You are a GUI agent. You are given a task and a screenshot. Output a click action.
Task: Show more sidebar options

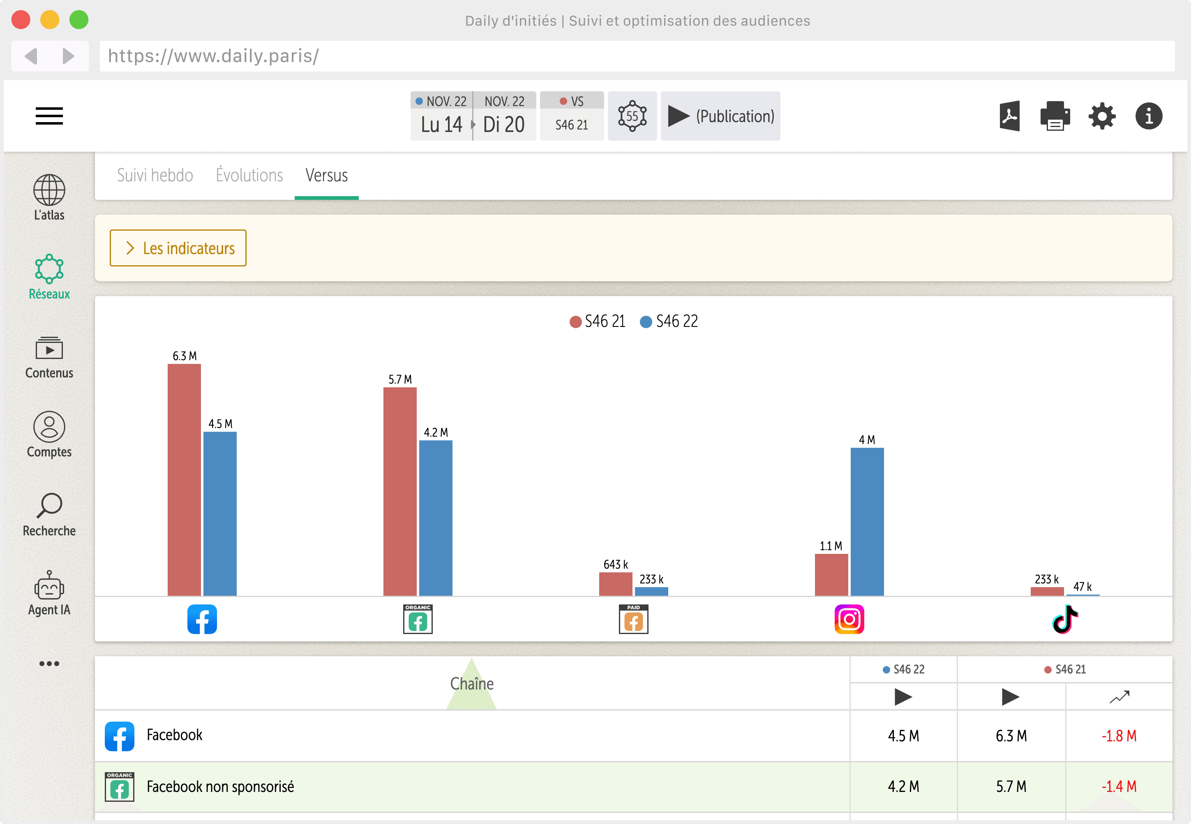(49, 663)
